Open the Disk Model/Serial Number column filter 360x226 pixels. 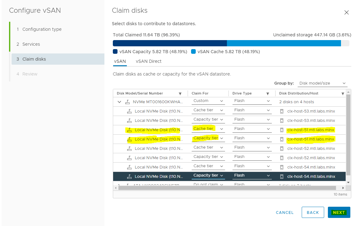[180, 94]
